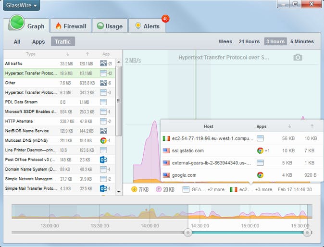Switch to the Firewall tab
The image size is (324, 247).
click(x=71, y=26)
